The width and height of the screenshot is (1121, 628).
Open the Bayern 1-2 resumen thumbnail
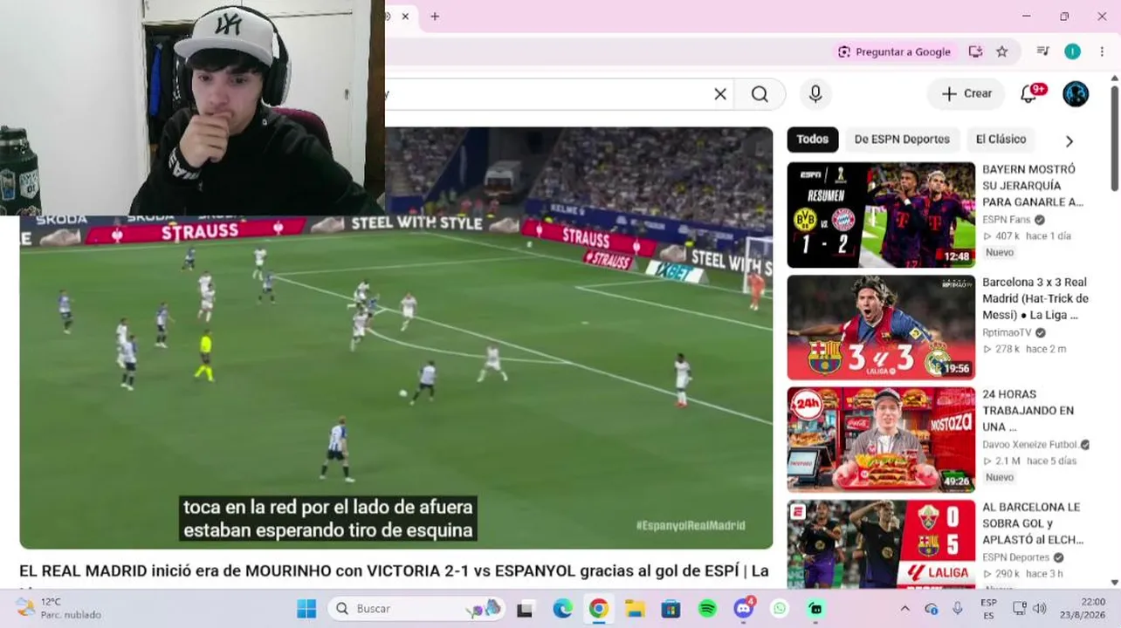click(x=881, y=215)
